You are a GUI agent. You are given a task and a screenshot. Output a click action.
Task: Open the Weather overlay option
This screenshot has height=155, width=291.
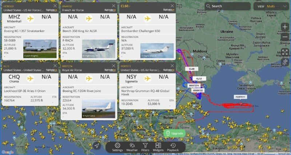click(132, 147)
